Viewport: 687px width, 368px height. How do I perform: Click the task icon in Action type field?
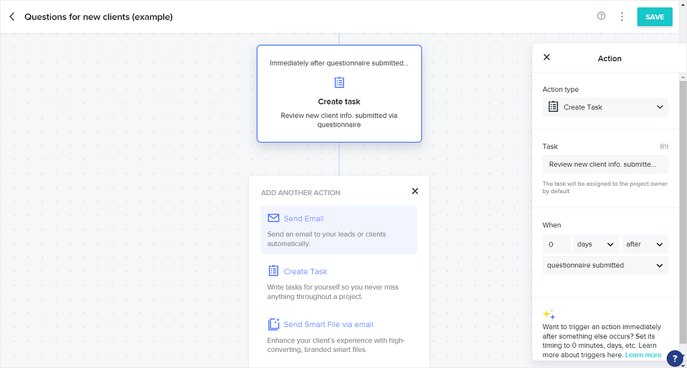coord(553,107)
